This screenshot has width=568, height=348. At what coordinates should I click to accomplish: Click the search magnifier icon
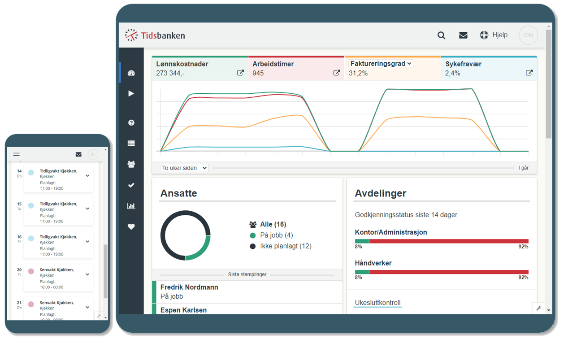(x=442, y=35)
